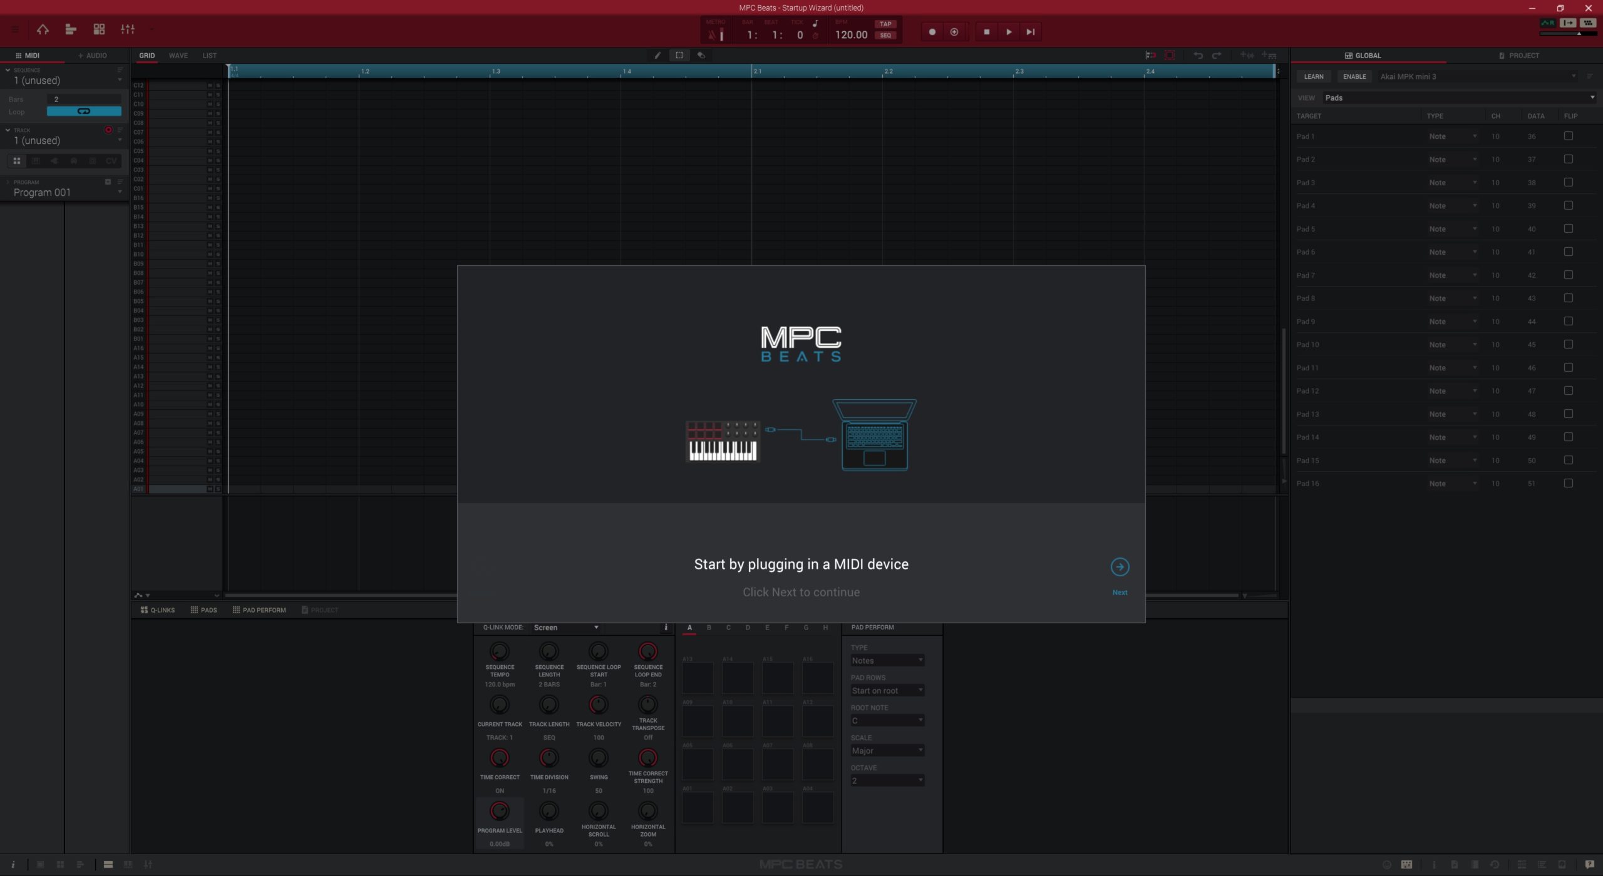Select the A01 pad row
Viewport: 1603px width, 876px height.
[177, 489]
